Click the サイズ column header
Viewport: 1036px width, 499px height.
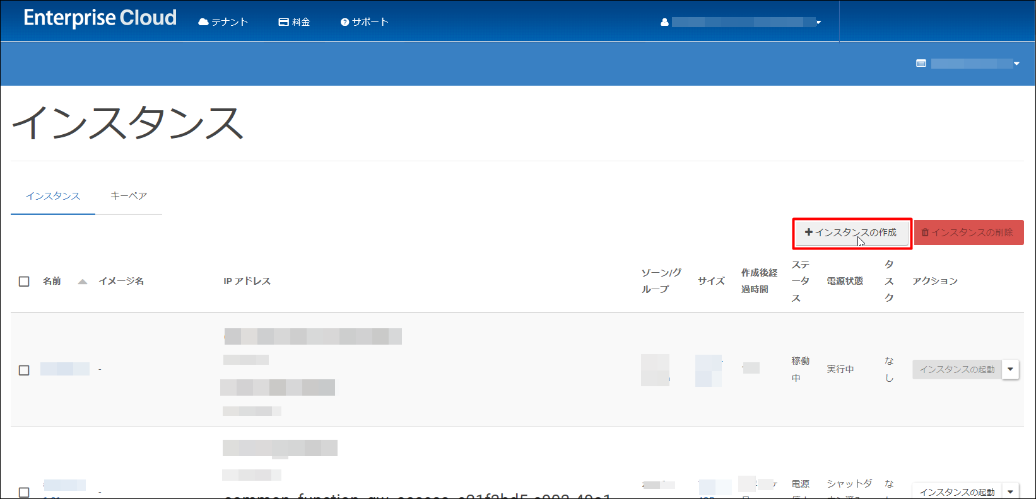(x=711, y=281)
